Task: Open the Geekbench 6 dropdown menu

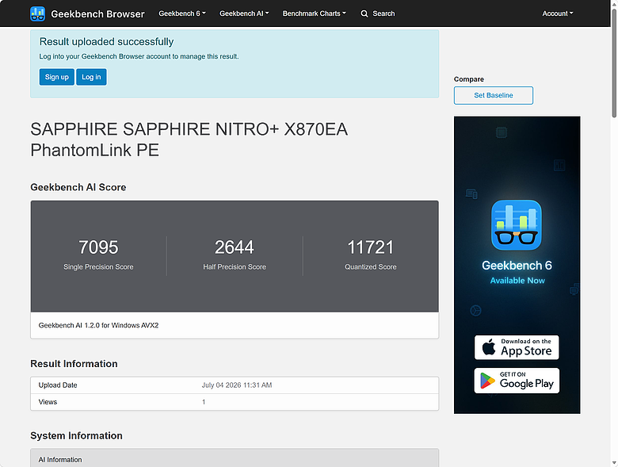Action: pos(182,13)
